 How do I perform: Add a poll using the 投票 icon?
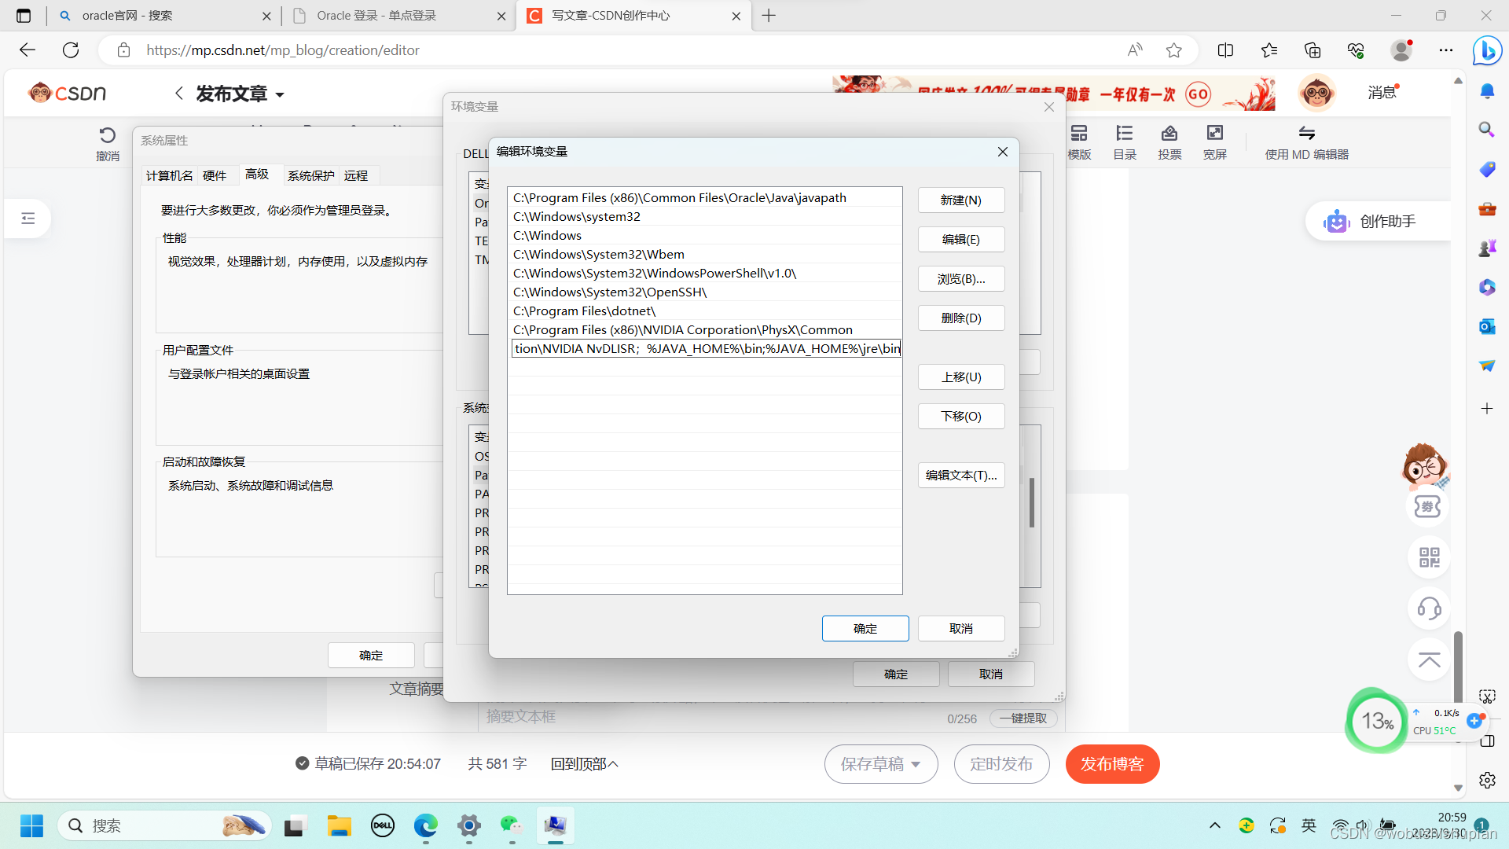1169,141
